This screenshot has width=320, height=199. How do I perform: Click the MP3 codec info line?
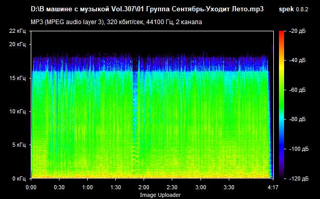116,22
